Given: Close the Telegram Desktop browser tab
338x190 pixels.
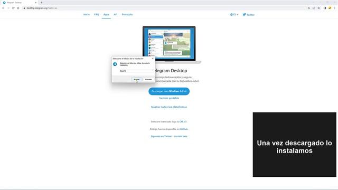Looking at the screenshot, I should 35,3.
